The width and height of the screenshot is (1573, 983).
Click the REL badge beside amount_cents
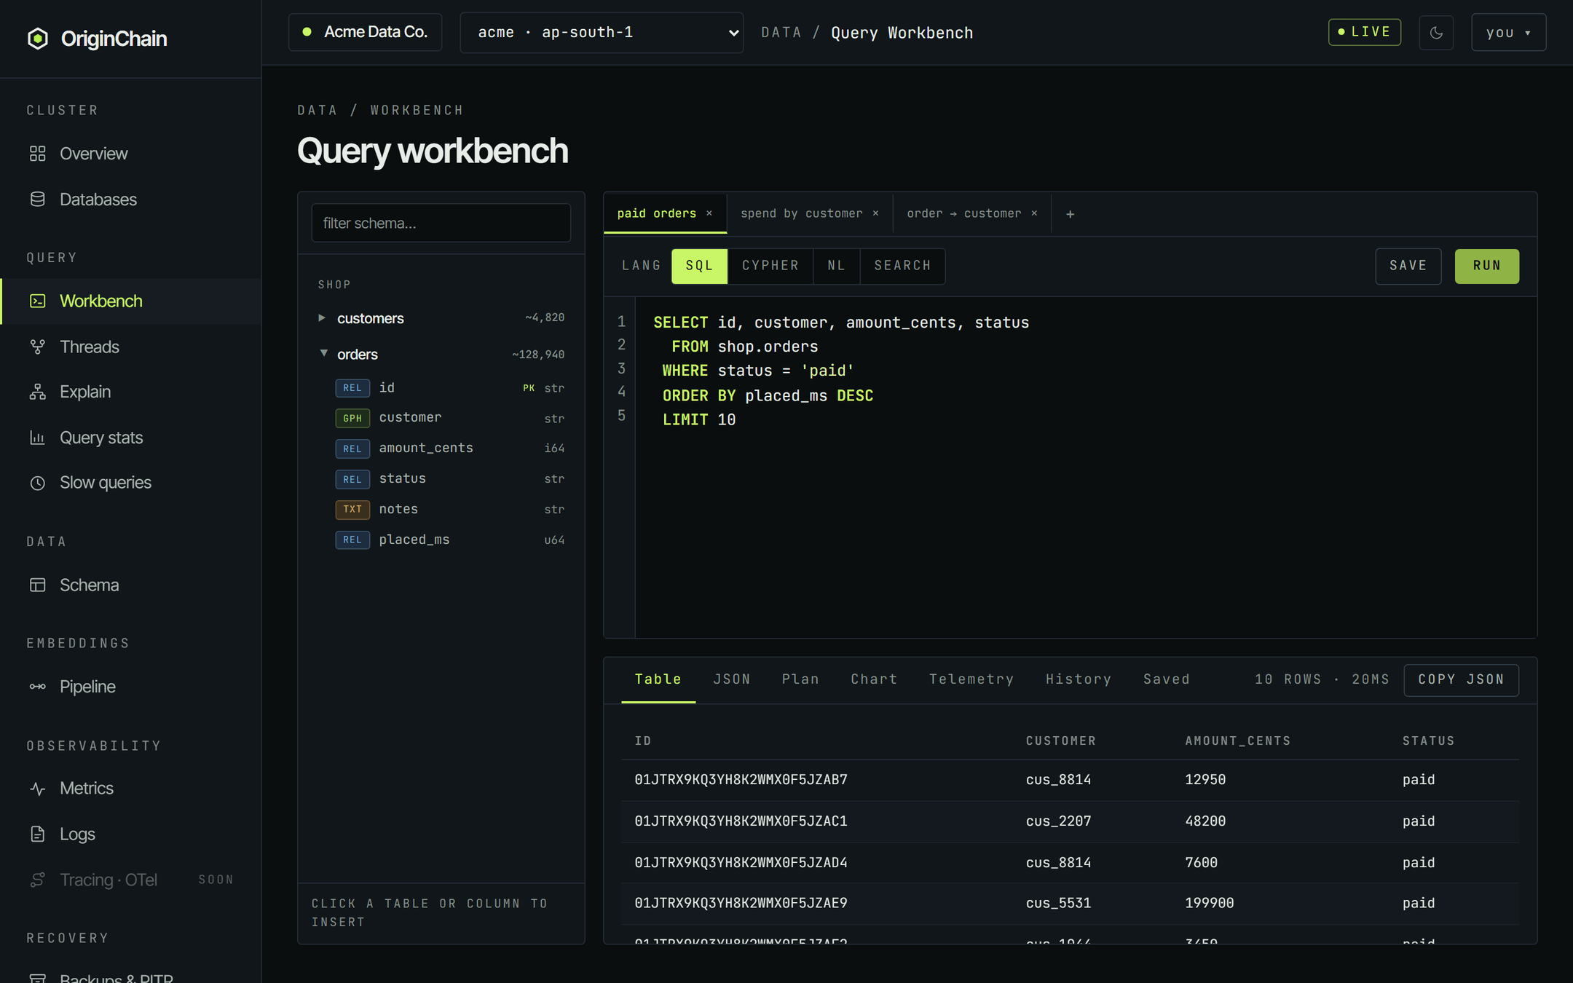point(352,449)
